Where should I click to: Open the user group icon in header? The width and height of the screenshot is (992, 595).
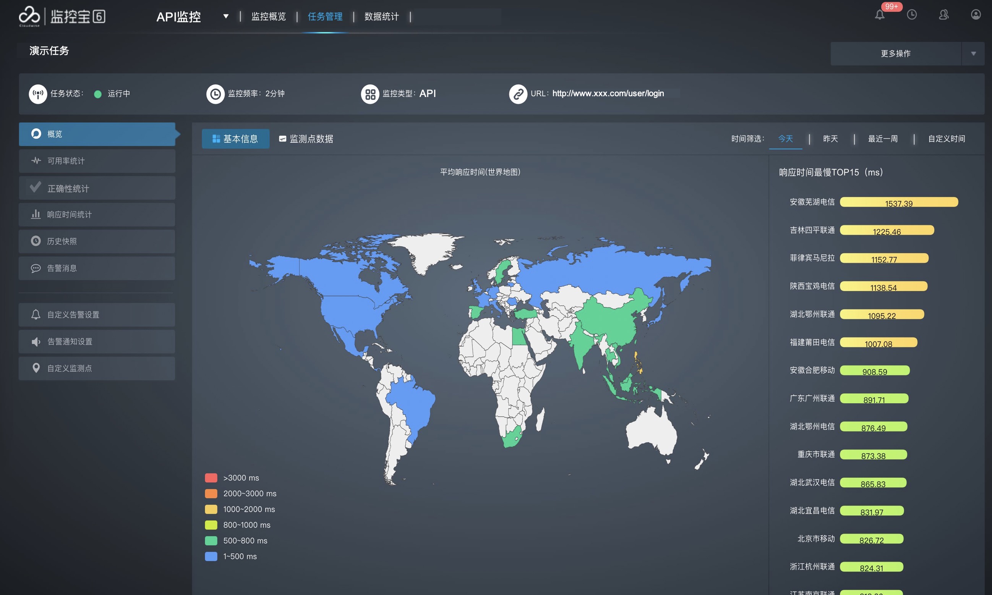click(x=944, y=15)
